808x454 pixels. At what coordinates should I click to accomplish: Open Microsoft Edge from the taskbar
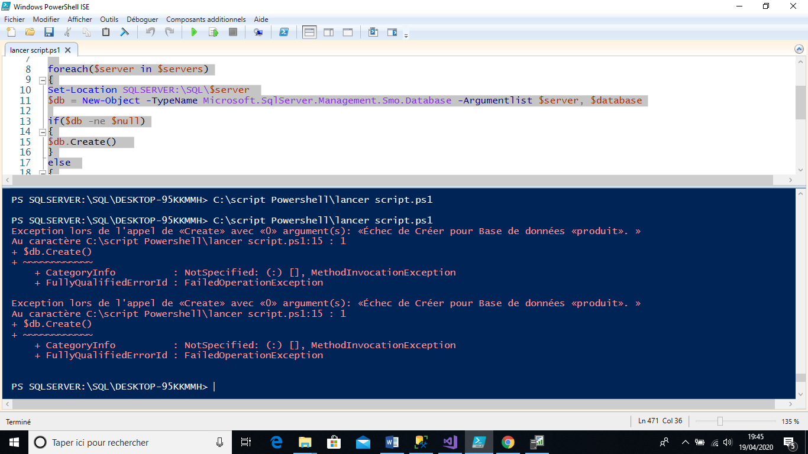point(276,442)
